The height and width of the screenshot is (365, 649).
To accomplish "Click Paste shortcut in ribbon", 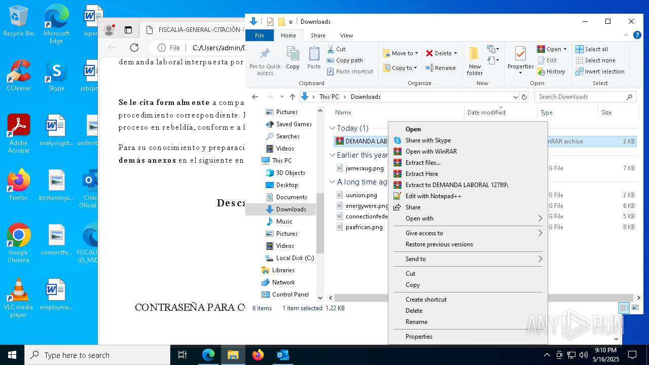I will coord(350,71).
